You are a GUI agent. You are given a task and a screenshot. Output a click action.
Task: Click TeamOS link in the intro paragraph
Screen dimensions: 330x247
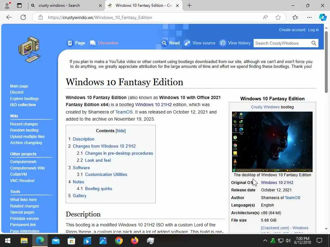[x=124, y=112]
